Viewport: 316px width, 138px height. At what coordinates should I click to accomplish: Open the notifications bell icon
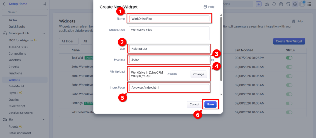(x=274, y=4)
